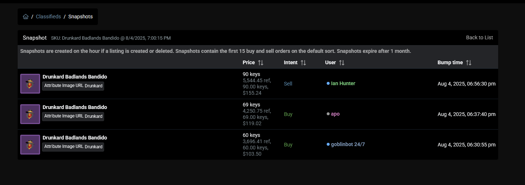The width and height of the screenshot is (525, 185).
Task: Sort by Bump time column icon
Action: (x=468, y=63)
